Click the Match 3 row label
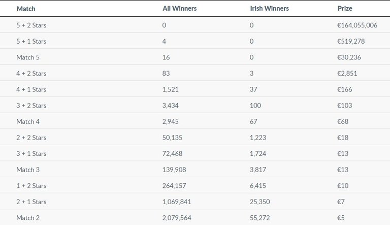390x232 pixels. [x=27, y=170]
